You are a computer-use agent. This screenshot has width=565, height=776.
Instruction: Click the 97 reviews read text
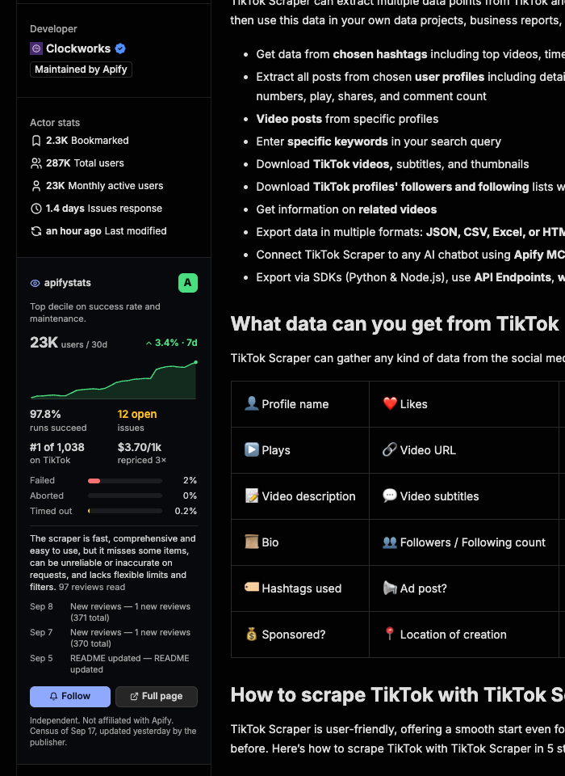92,587
